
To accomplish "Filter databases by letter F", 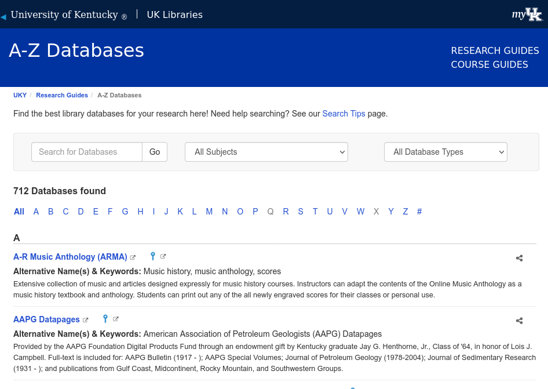I will click(110, 212).
